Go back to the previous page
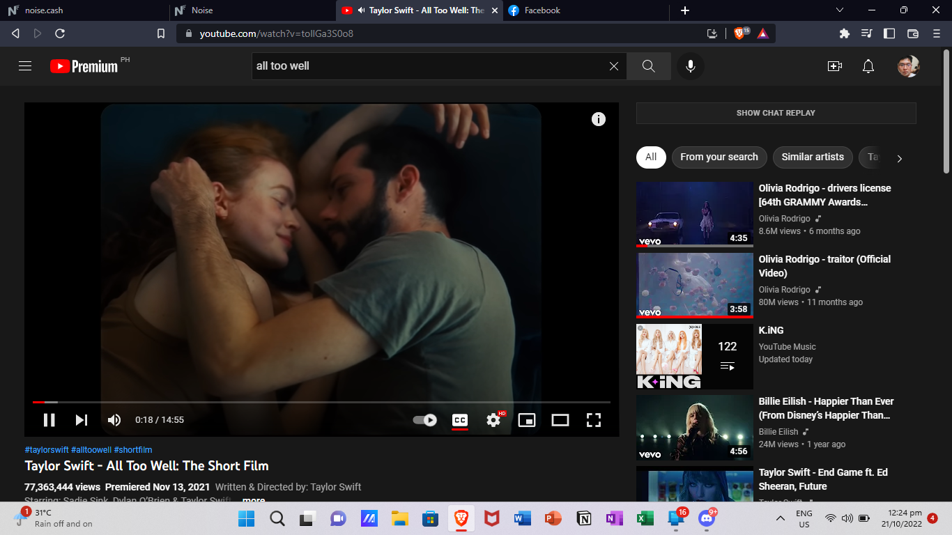This screenshot has width=952, height=535. pyautogui.click(x=15, y=33)
